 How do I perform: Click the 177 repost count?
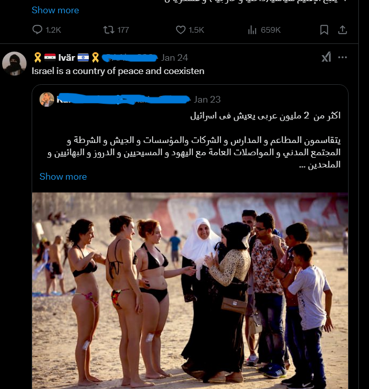pyautogui.click(x=123, y=30)
